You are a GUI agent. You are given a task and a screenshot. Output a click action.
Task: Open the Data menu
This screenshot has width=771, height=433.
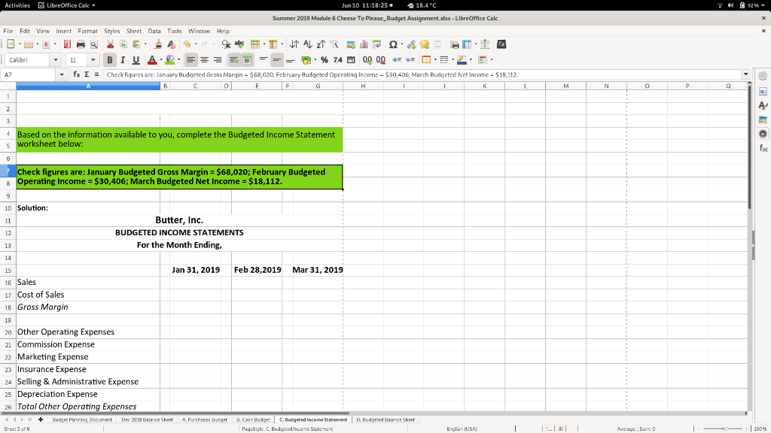tap(154, 31)
